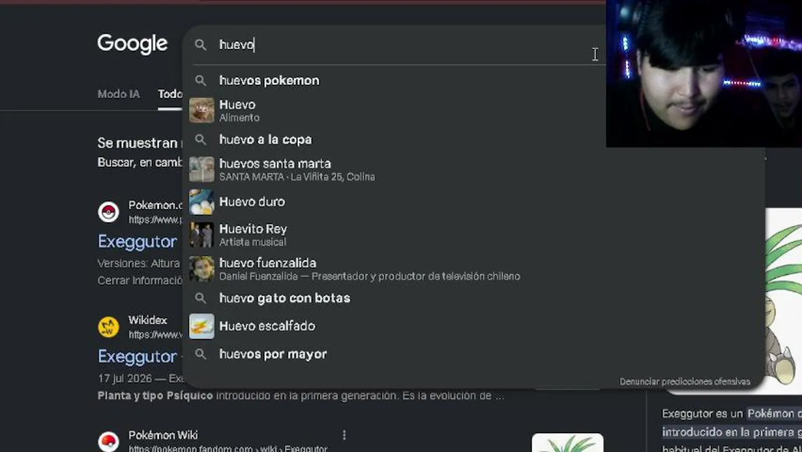
Task: Open the three-dot menu beside Pokémon Wiki
Action: coord(344,435)
